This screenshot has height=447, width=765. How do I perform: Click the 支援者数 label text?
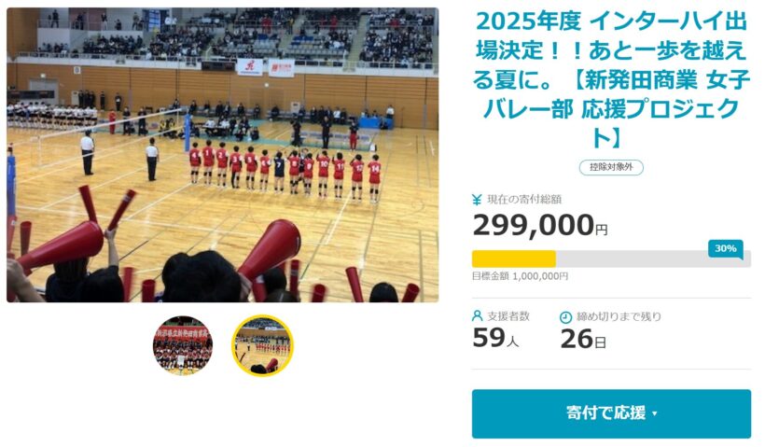[508, 316]
